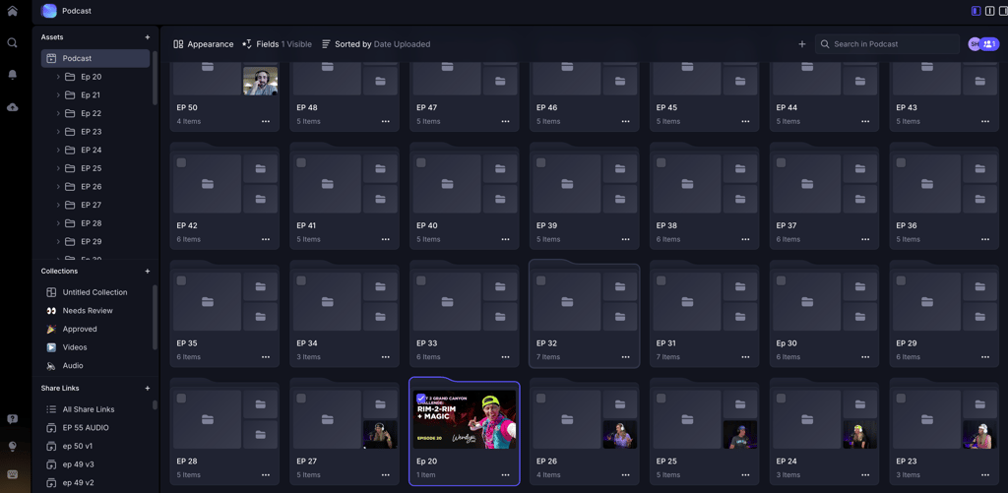Toggle the split panel layout button
The image size is (1008, 493).
[988, 10]
